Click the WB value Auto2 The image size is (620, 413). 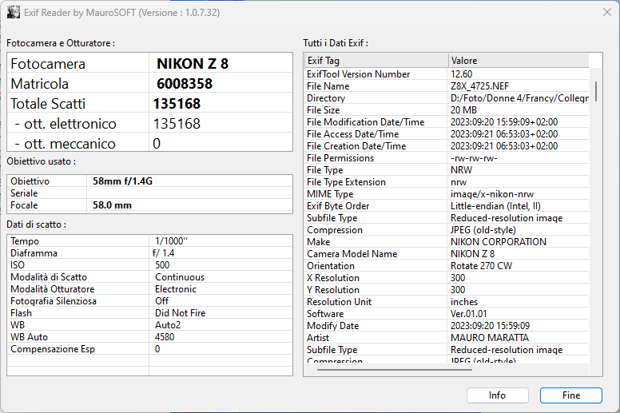tap(168, 325)
